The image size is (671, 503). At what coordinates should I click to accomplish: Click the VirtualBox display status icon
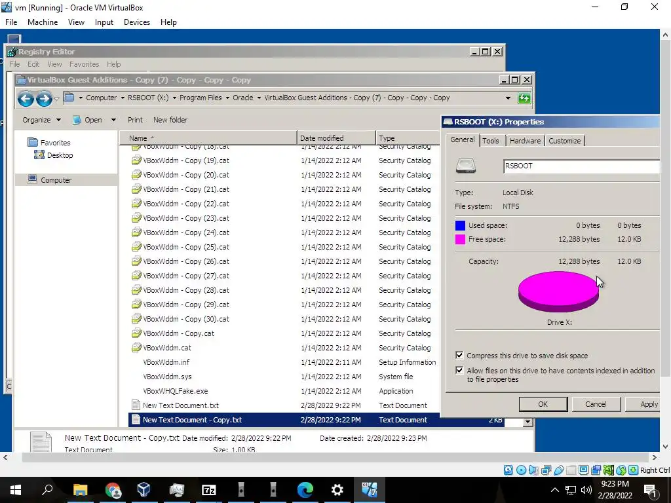pyautogui.click(x=583, y=470)
